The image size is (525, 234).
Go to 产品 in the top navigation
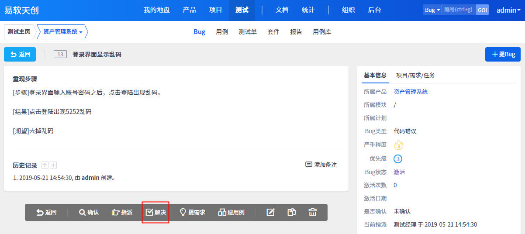click(x=189, y=10)
